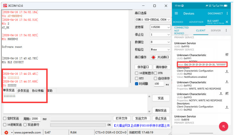Tap write arrow for characteristic 0xFFF3
This screenshot has height=135, width=234.
coord(221,93)
